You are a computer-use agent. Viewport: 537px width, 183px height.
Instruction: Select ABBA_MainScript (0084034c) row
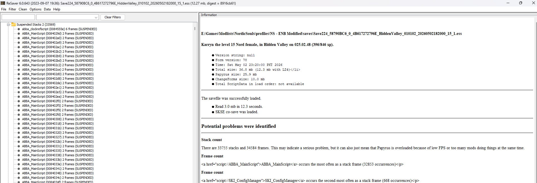coord(58,178)
